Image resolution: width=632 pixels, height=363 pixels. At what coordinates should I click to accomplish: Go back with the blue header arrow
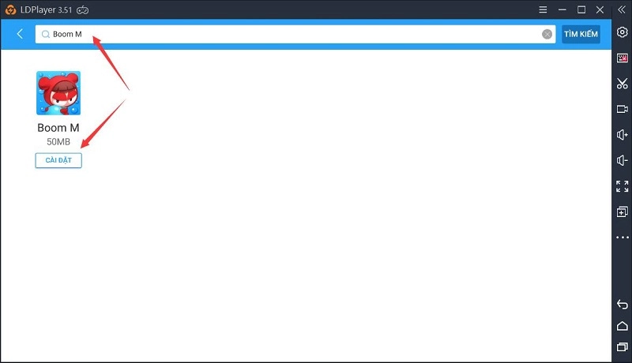pos(20,34)
